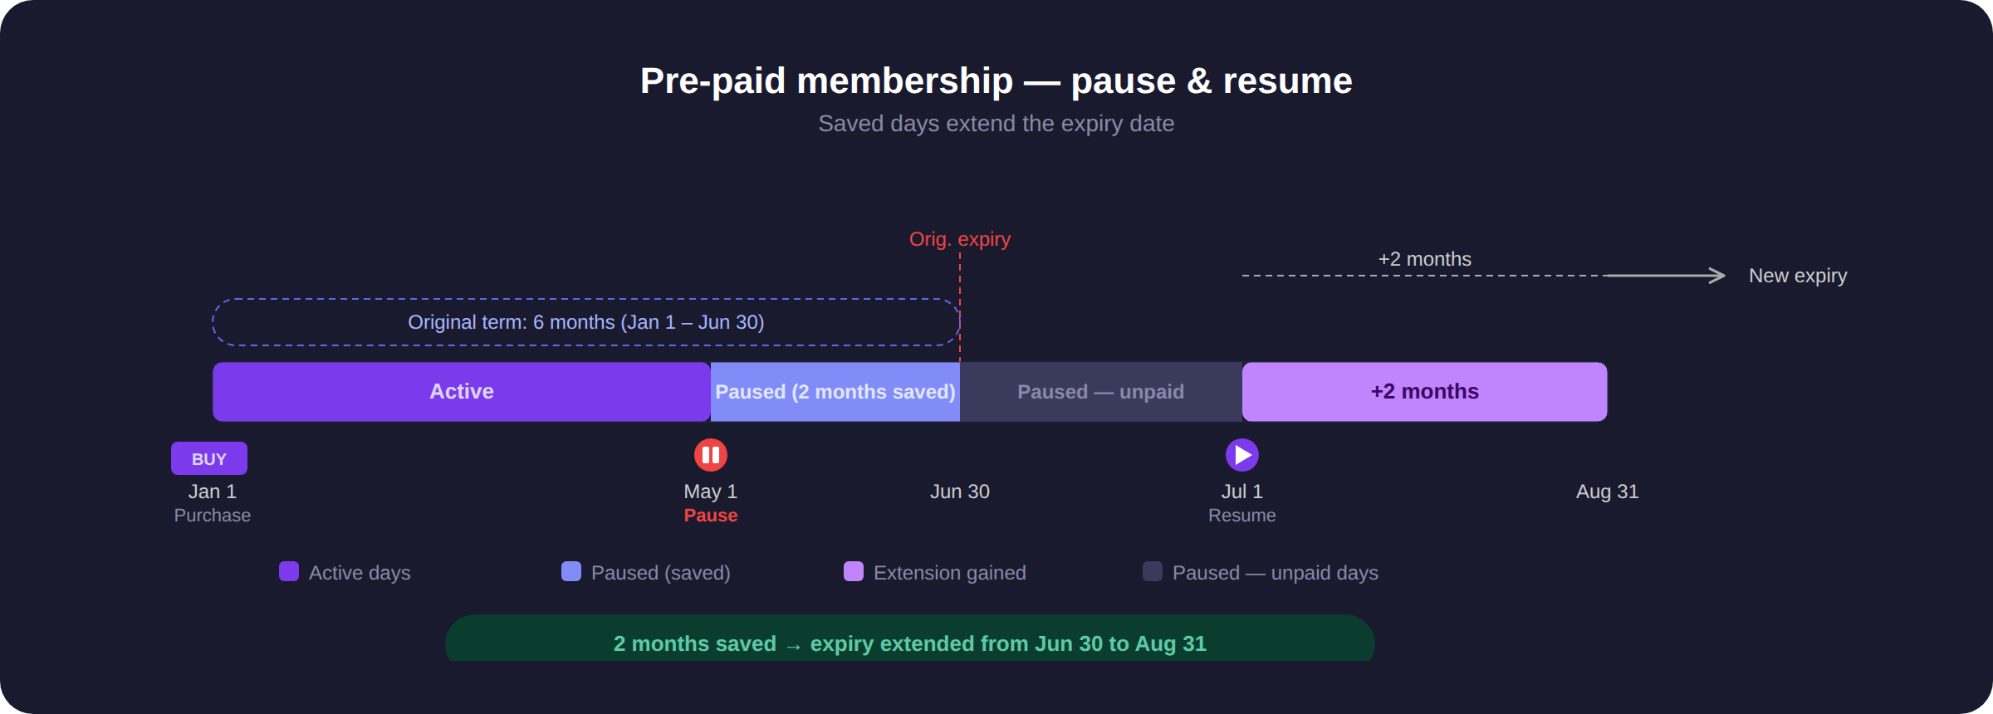Click the Jun 30 date label

tap(960, 491)
